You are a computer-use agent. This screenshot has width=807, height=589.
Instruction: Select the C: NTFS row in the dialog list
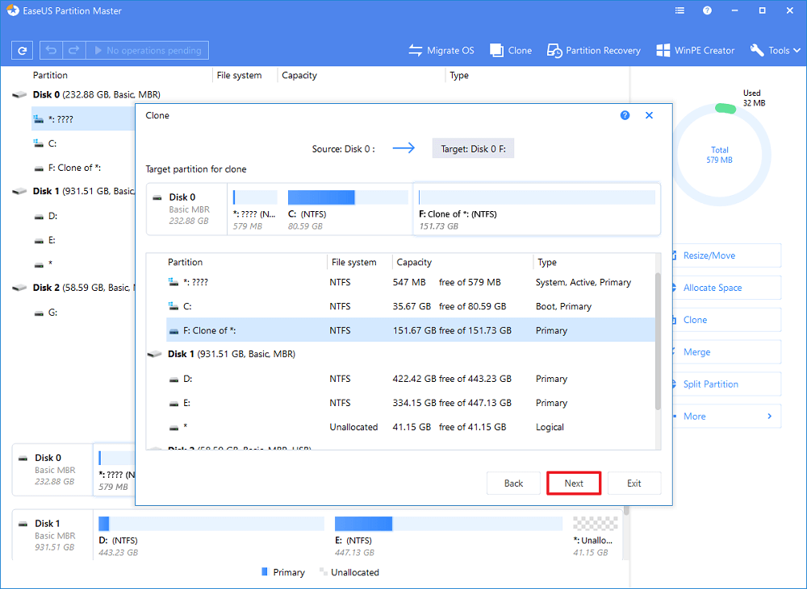pyautogui.click(x=410, y=306)
